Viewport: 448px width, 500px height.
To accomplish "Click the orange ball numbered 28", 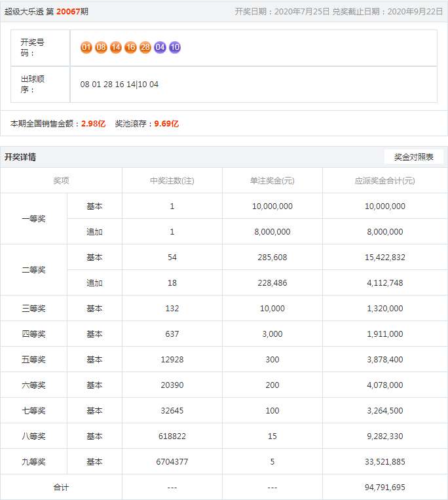I will 145,47.
